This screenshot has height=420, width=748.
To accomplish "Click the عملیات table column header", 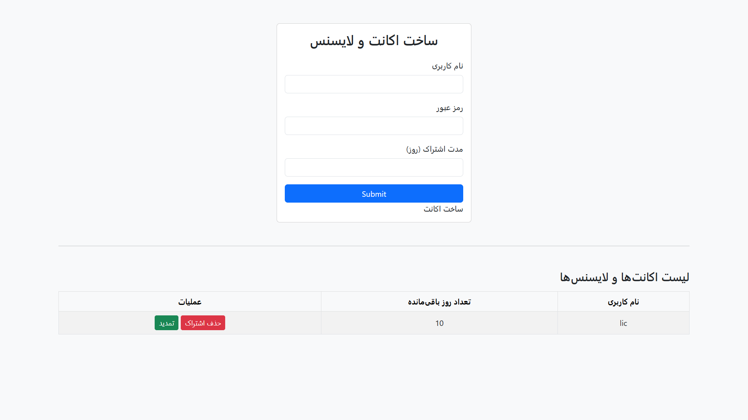I will point(190,301).
